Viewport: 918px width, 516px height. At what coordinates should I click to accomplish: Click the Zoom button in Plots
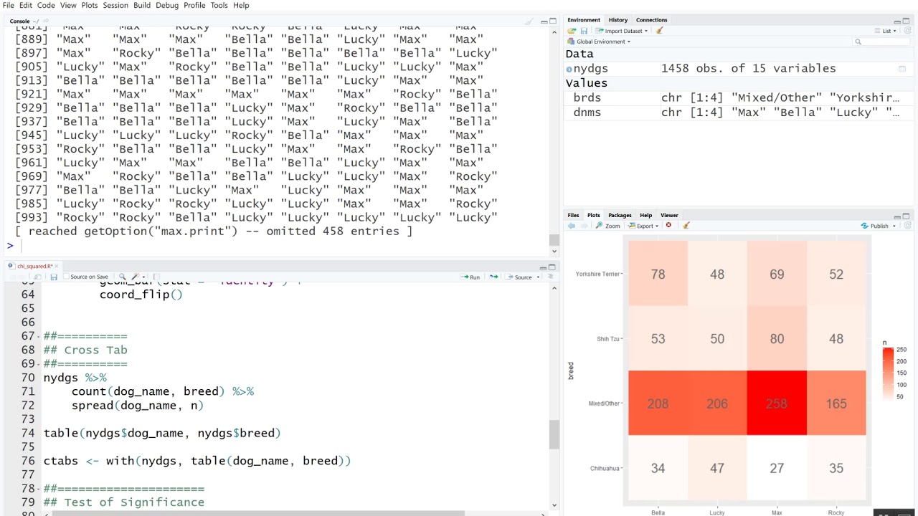coord(607,226)
